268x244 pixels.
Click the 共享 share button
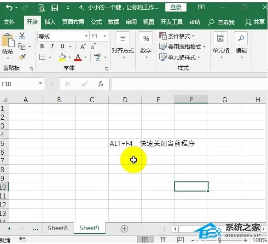point(255,22)
